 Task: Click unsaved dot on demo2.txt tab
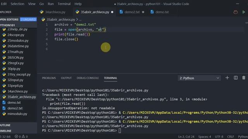(143, 12)
